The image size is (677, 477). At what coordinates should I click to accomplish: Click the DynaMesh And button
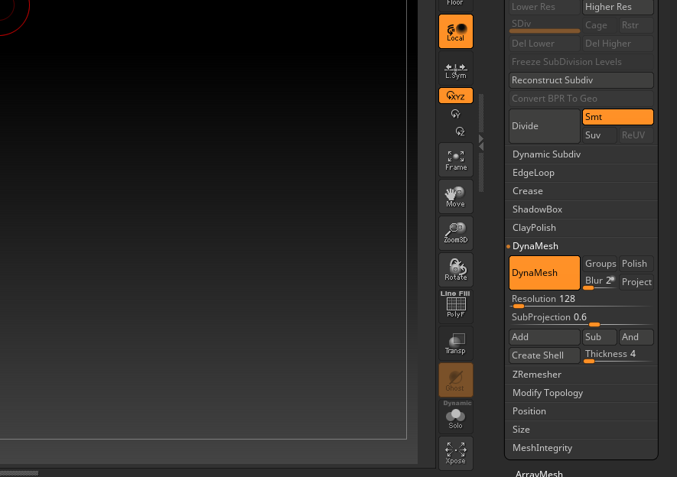[x=636, y=337]
